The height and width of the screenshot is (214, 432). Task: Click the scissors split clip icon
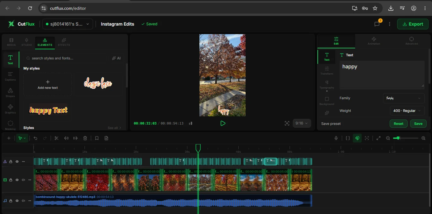[57, 138]
